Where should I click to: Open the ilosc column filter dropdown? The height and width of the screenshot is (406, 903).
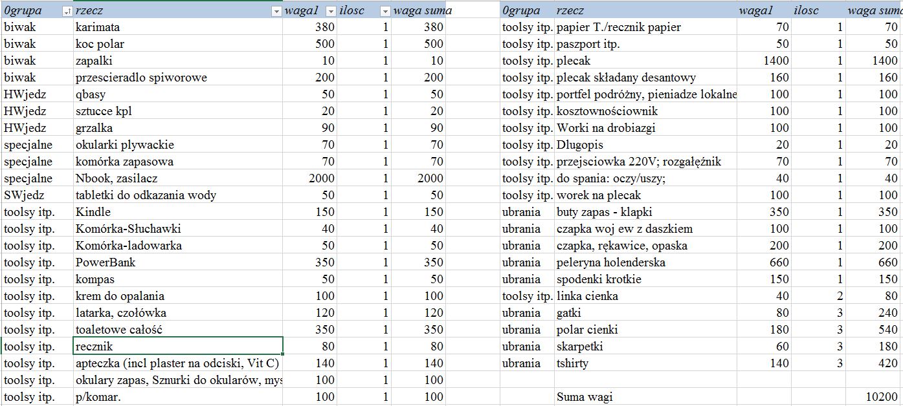(x=385, y=11)
